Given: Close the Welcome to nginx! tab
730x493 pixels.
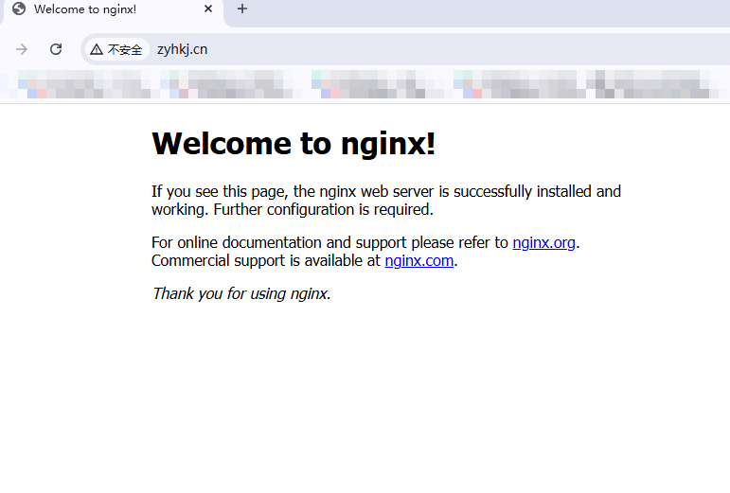Looking at the screenshot, I should pos(208,9).
